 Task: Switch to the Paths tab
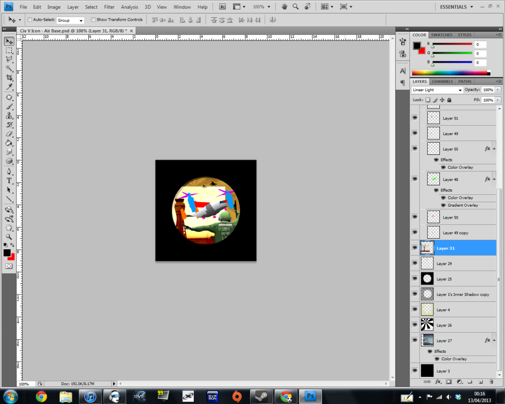(465, 81)
